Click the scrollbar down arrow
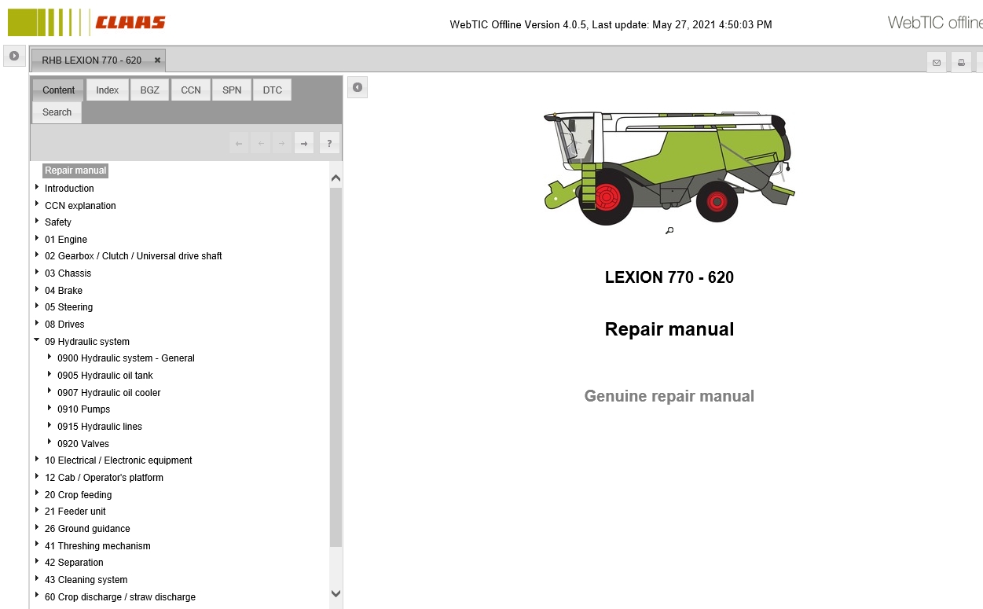This screenshot has width=983, height=609. pos(336,594)
